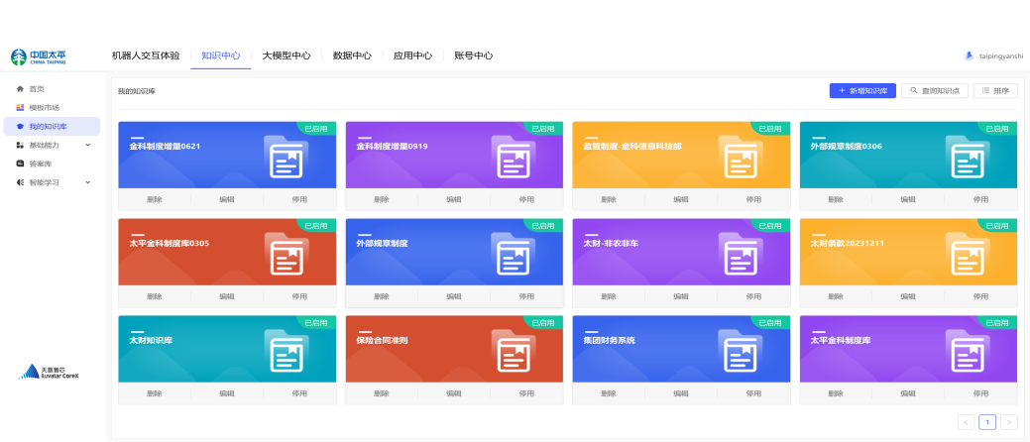Open the 账号中心 tab
This screenshot has width=1030, height=442.
click(474, 55)
